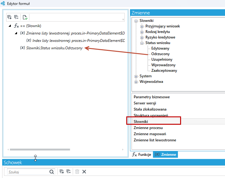The image size is (225, 178).
Task: Click the scroll left arrow of formula panel
Action: [x=8, y=150]
